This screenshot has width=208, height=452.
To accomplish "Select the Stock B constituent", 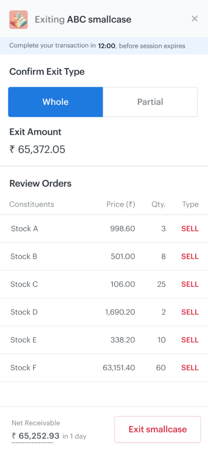I will 24,256.
